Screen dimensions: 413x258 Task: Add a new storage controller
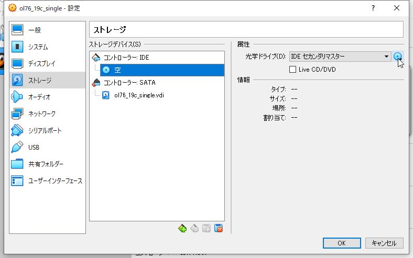(182, 228)
